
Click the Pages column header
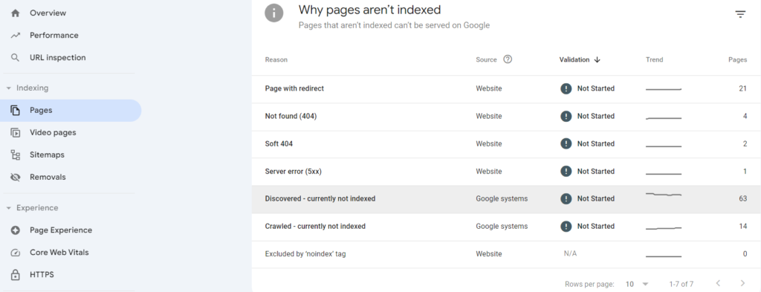point(738,59)
